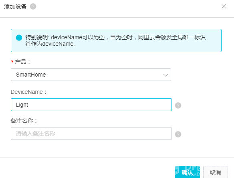Focus the DeviceName input containing Light
The width and height of the screenshot is (234, 178).
(91, 105)
